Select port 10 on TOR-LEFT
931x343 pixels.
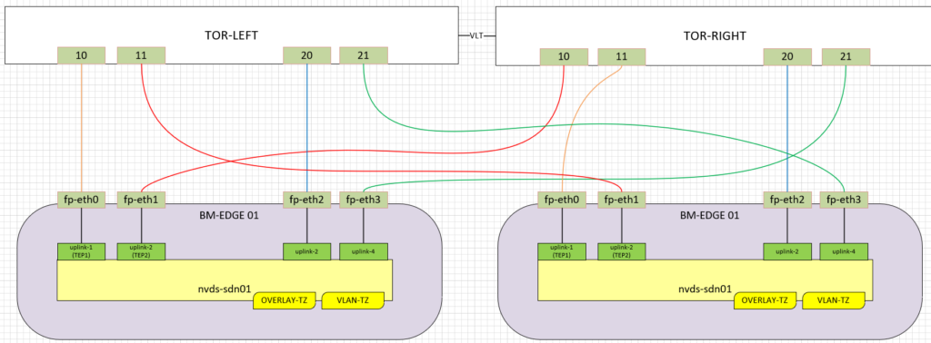tap(81, 55)
